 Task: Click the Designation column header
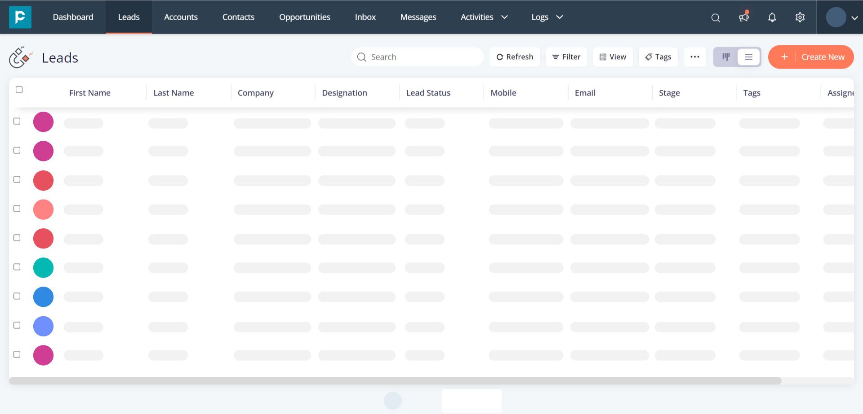[344, 93]
